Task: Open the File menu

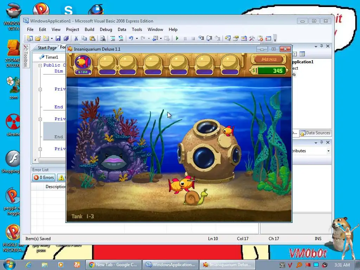Action: (30, 30)
